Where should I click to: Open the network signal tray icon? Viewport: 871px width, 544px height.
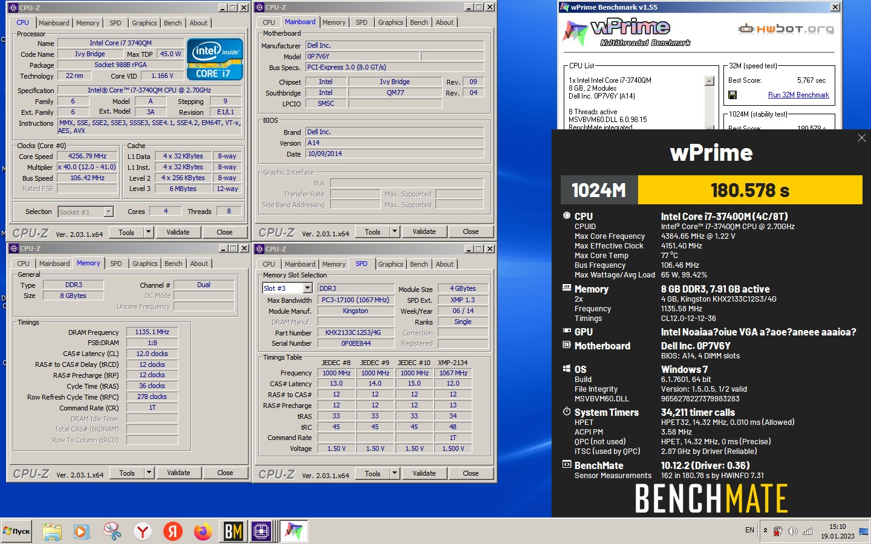pyautogui.click(x=807, y=531)
